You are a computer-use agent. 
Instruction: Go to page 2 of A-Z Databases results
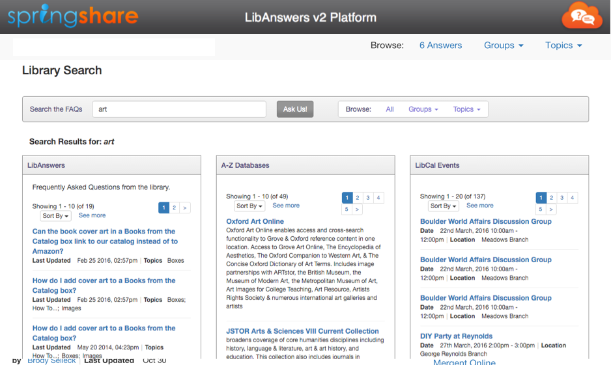click(x=358, y=198)
